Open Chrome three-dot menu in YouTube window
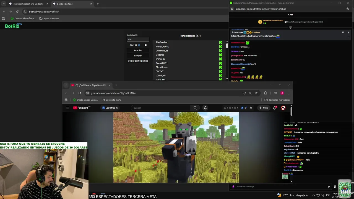 tap(289, 93)
